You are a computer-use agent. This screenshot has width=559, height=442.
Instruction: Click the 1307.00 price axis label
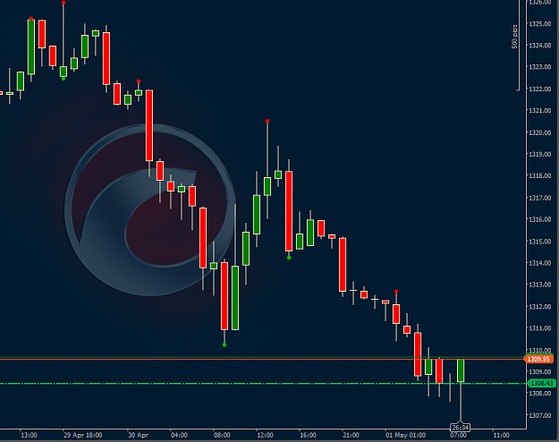(x=539, y=415)
